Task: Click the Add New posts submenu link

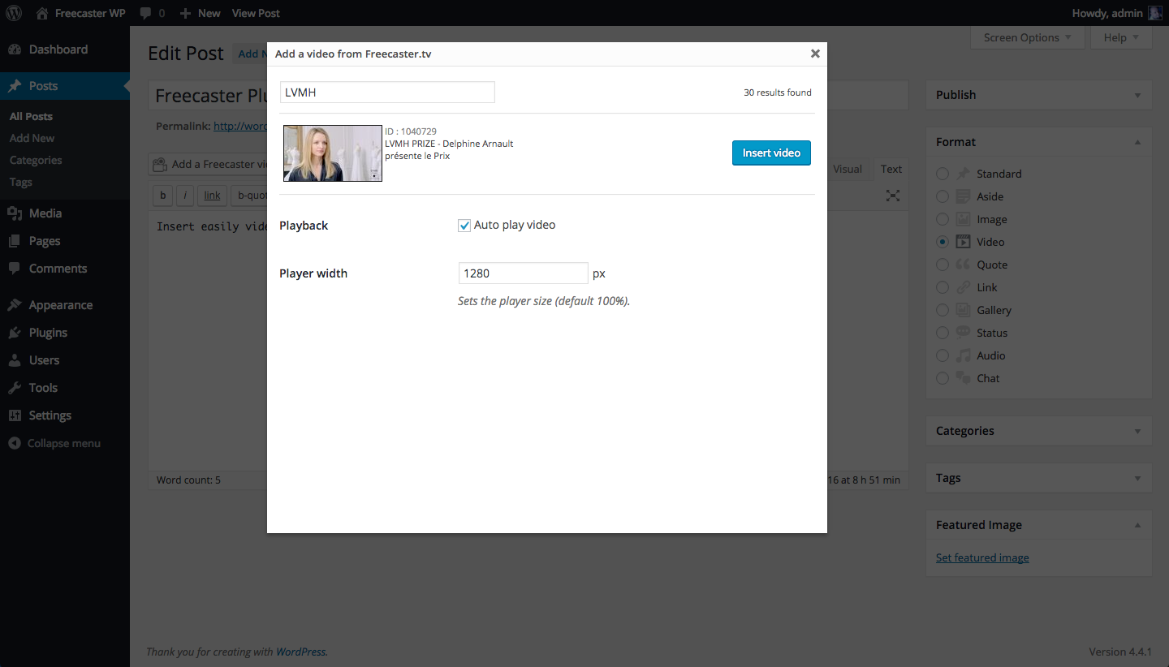Action: (32, 138)
